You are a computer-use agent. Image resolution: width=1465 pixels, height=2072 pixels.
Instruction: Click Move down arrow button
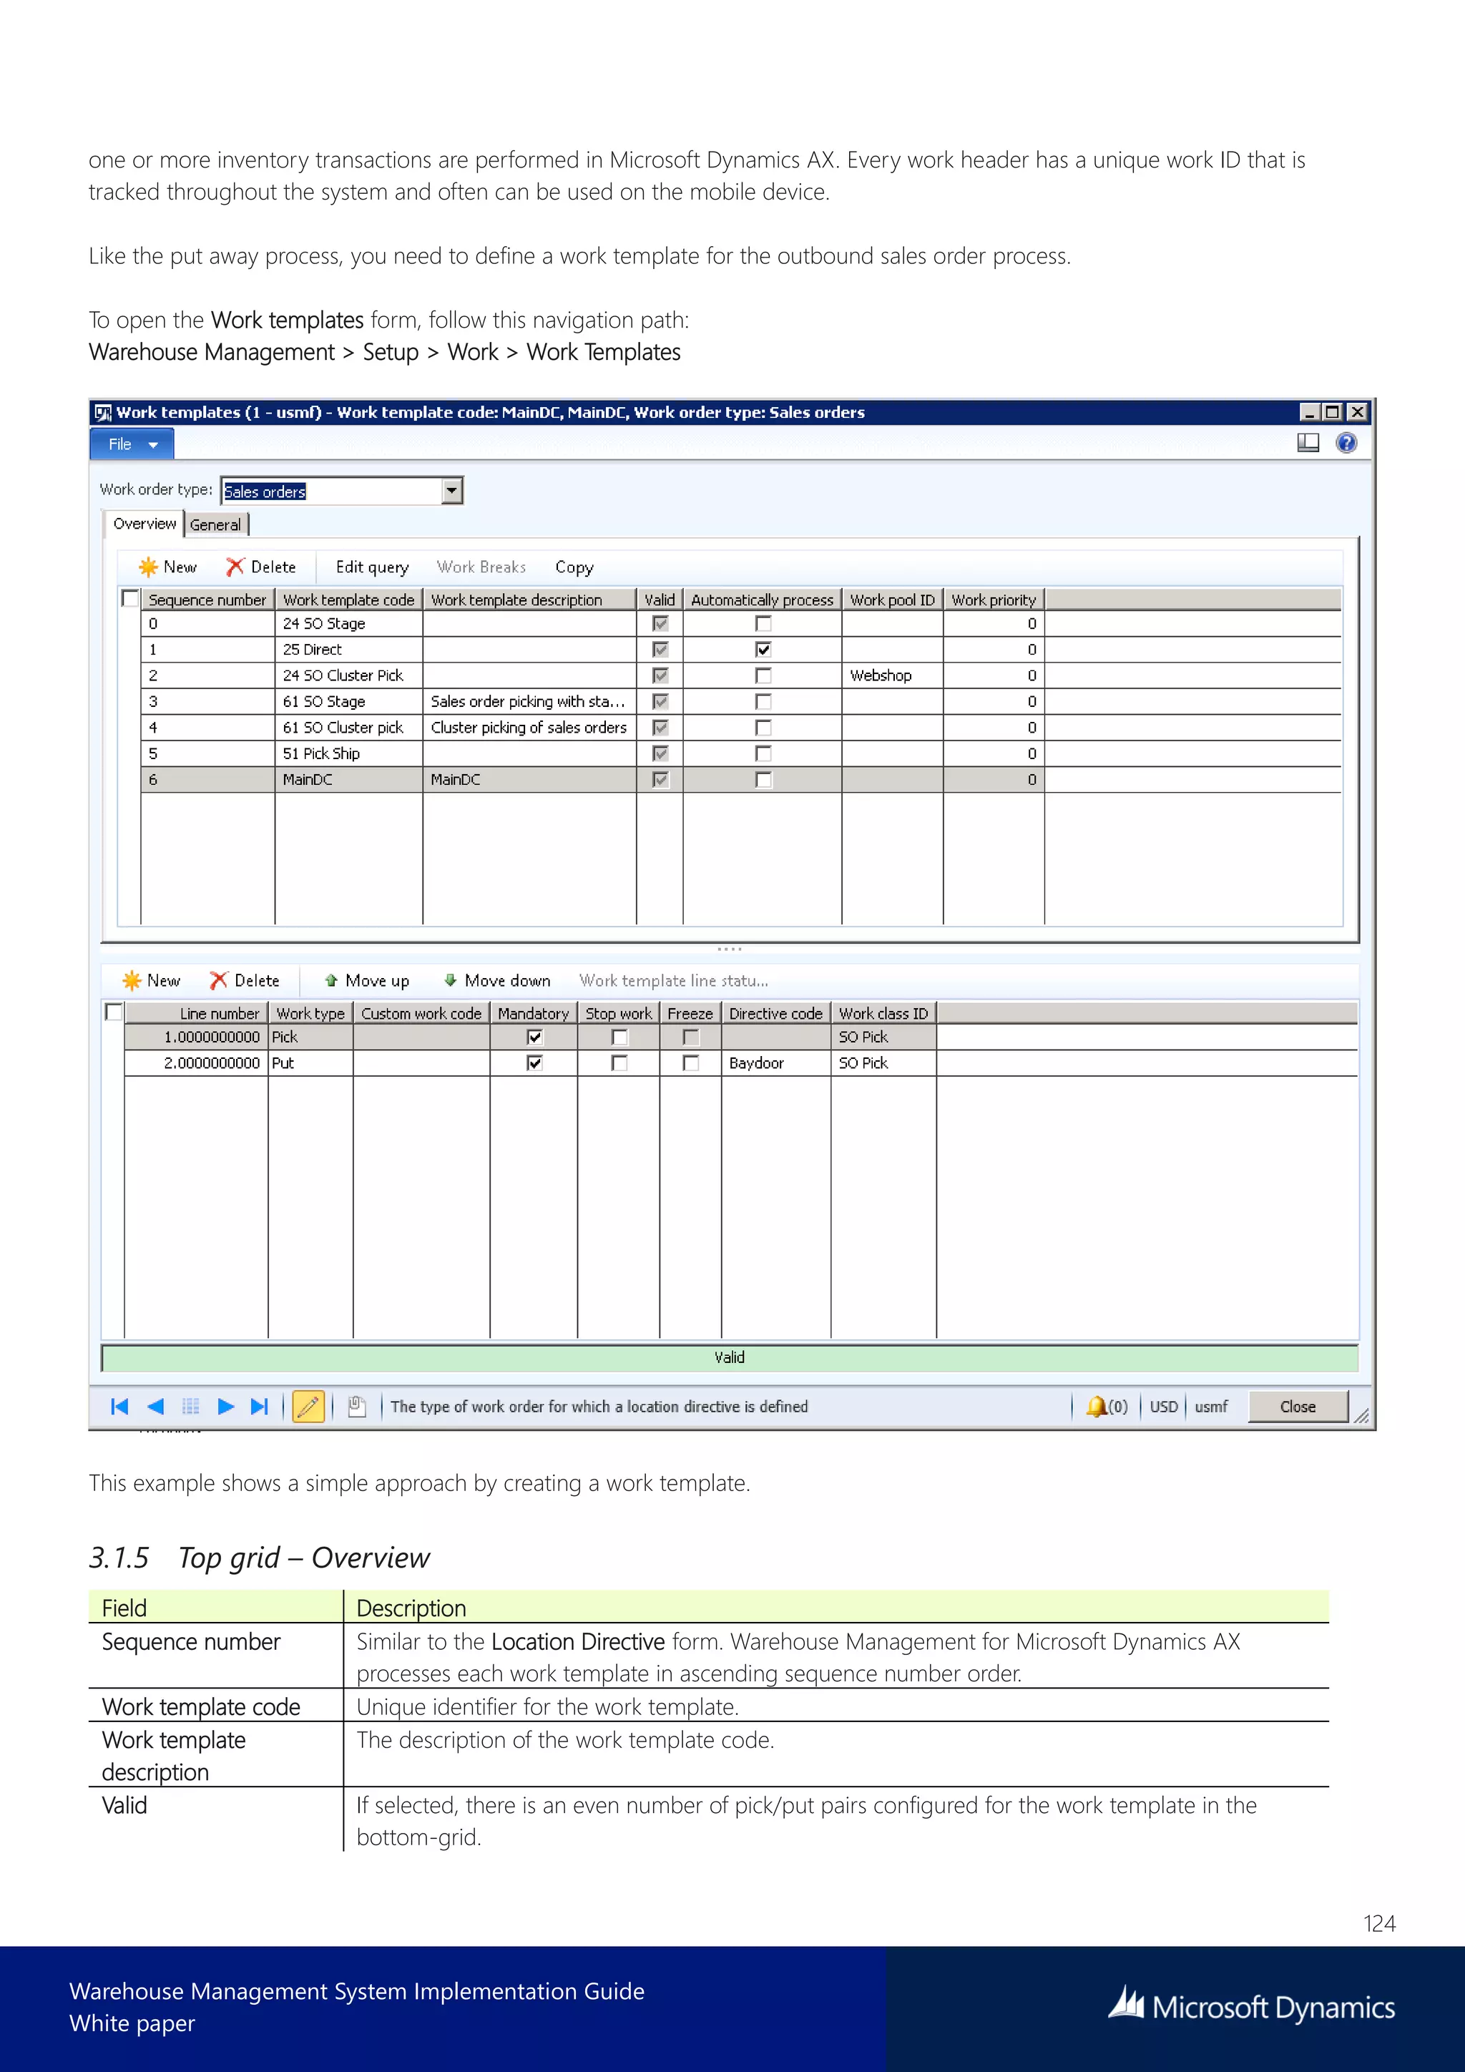pos(497,980)
